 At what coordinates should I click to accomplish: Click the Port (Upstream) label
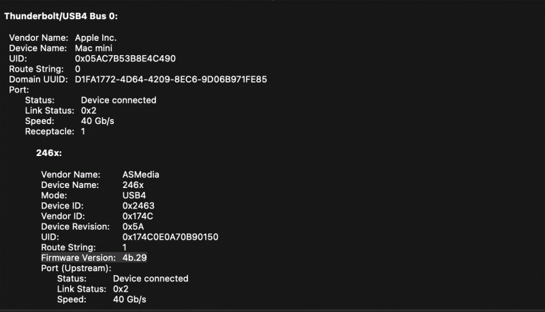click(x=76, y=268)
